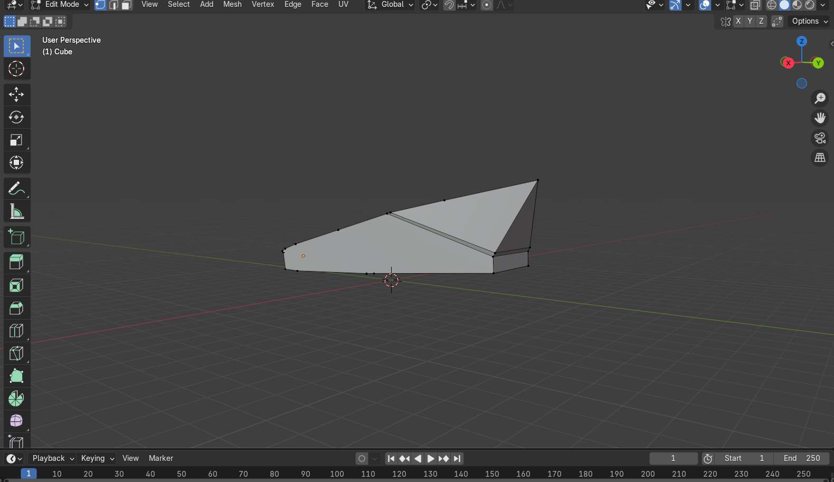
Task: Open the Edit Mode dropdown
Action: 60,5
